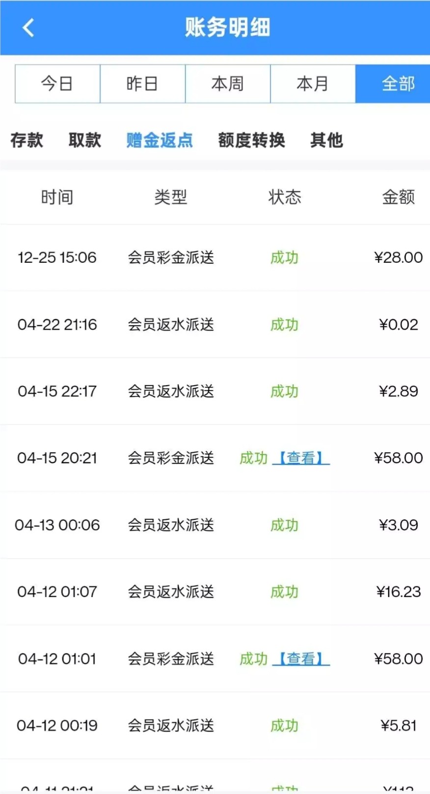430x794 pixels.
Task: Tap the ¥0.02 rebate record row
Action: pyautogui.click(x=215, y=324)
